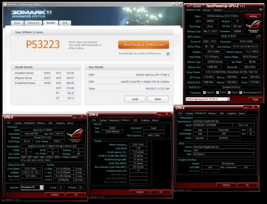Switch to the Basic tab in 3DMark 11

click(x=17, y=23)
